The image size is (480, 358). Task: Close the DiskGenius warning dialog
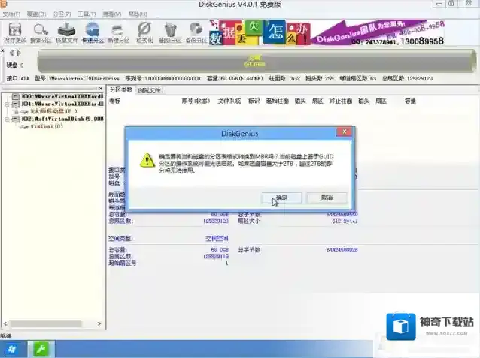click(x=344, y=132)
